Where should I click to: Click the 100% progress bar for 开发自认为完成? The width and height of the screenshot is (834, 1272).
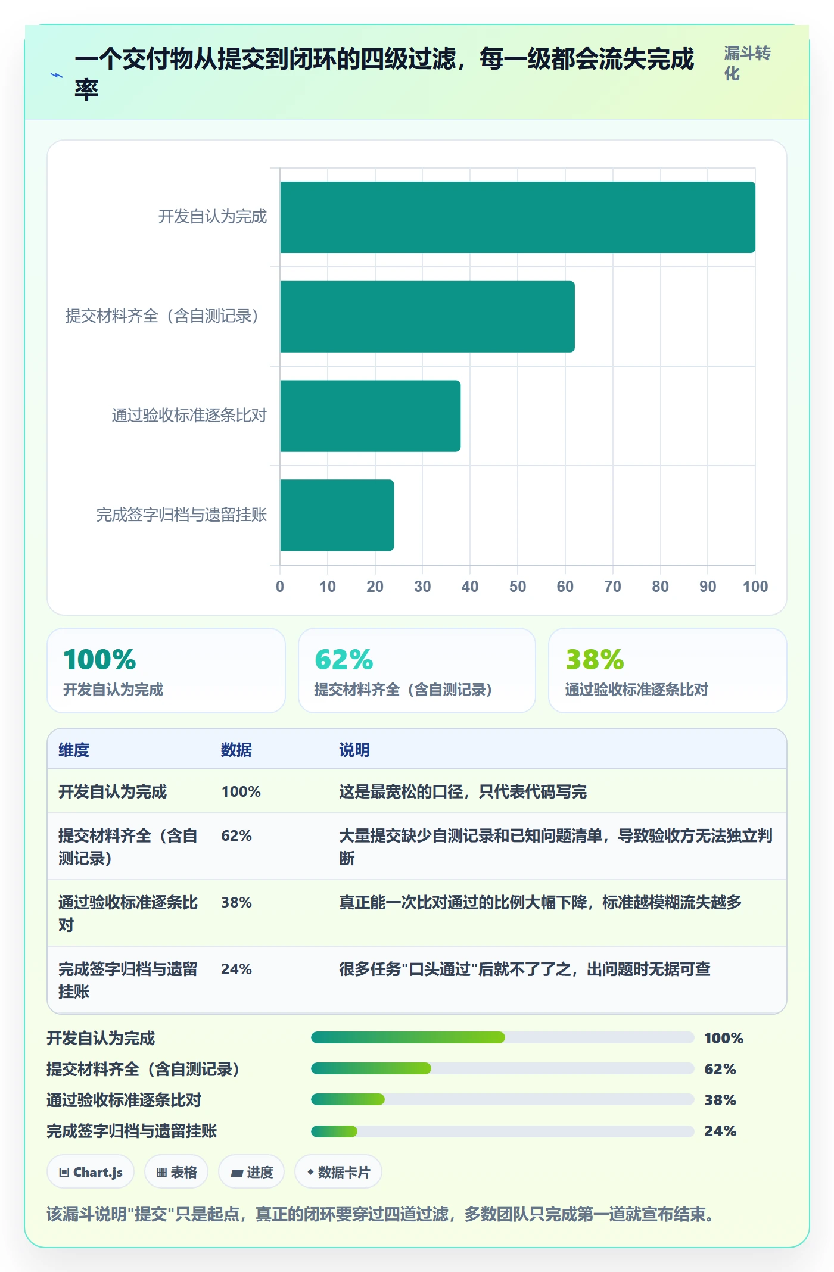(502, 1038)
